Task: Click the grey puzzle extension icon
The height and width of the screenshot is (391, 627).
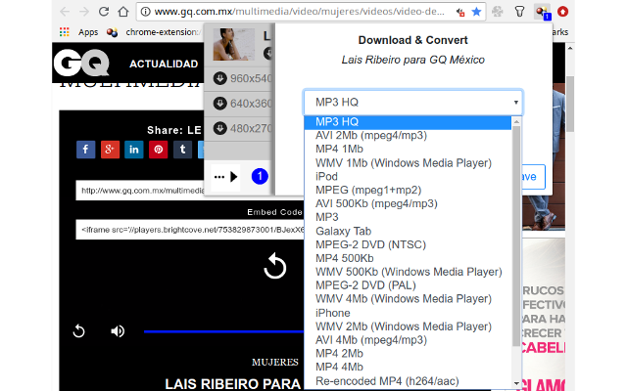Action: [498, 12]
